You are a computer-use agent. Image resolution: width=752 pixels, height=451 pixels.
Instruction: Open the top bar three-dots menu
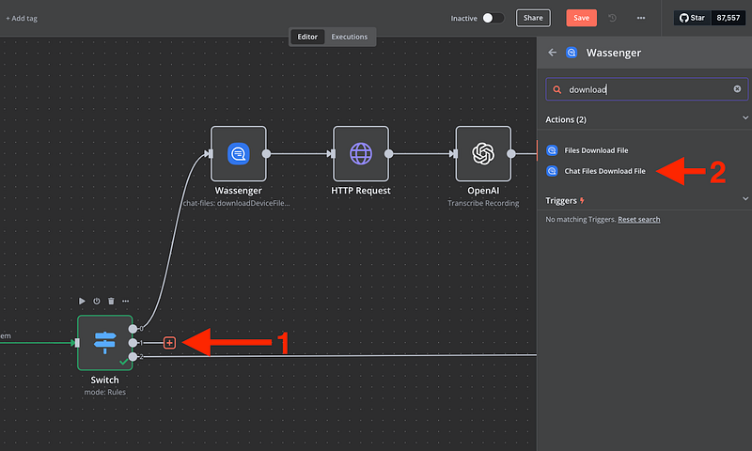coord(641,18)
